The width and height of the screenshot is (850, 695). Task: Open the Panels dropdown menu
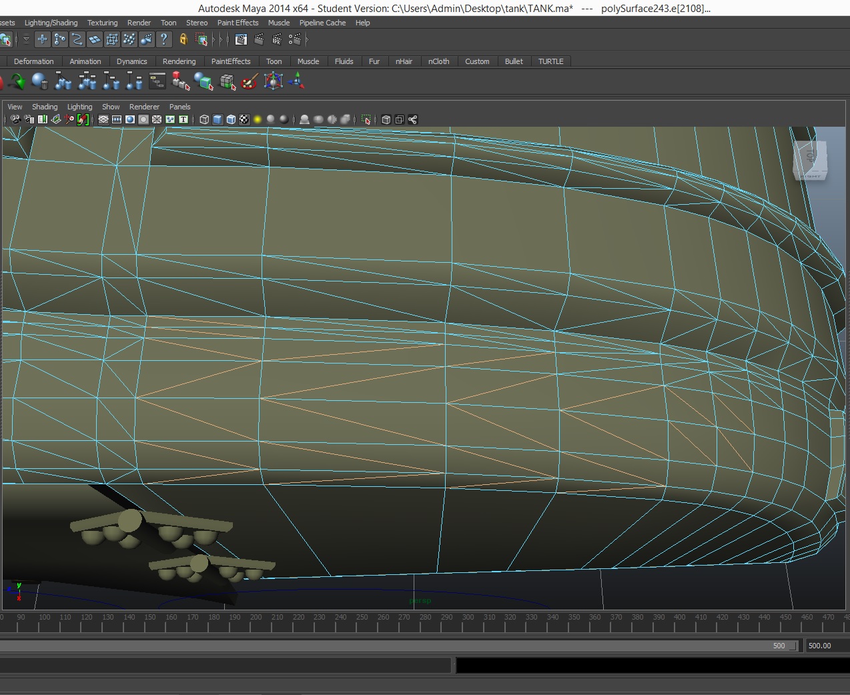(179, 107)
